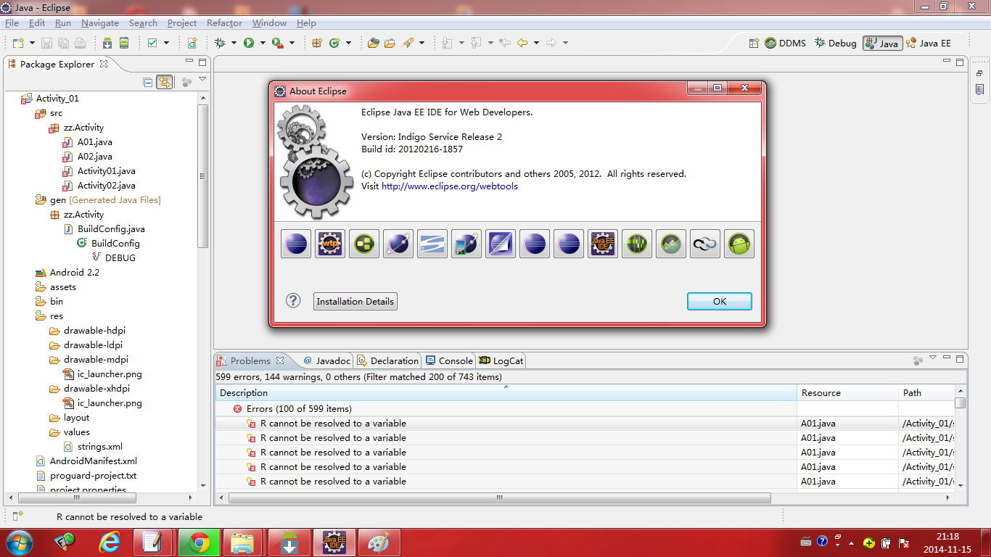
Task: Open the Android Virtual Device Manager icon
Action: click(x=124, y=43)
